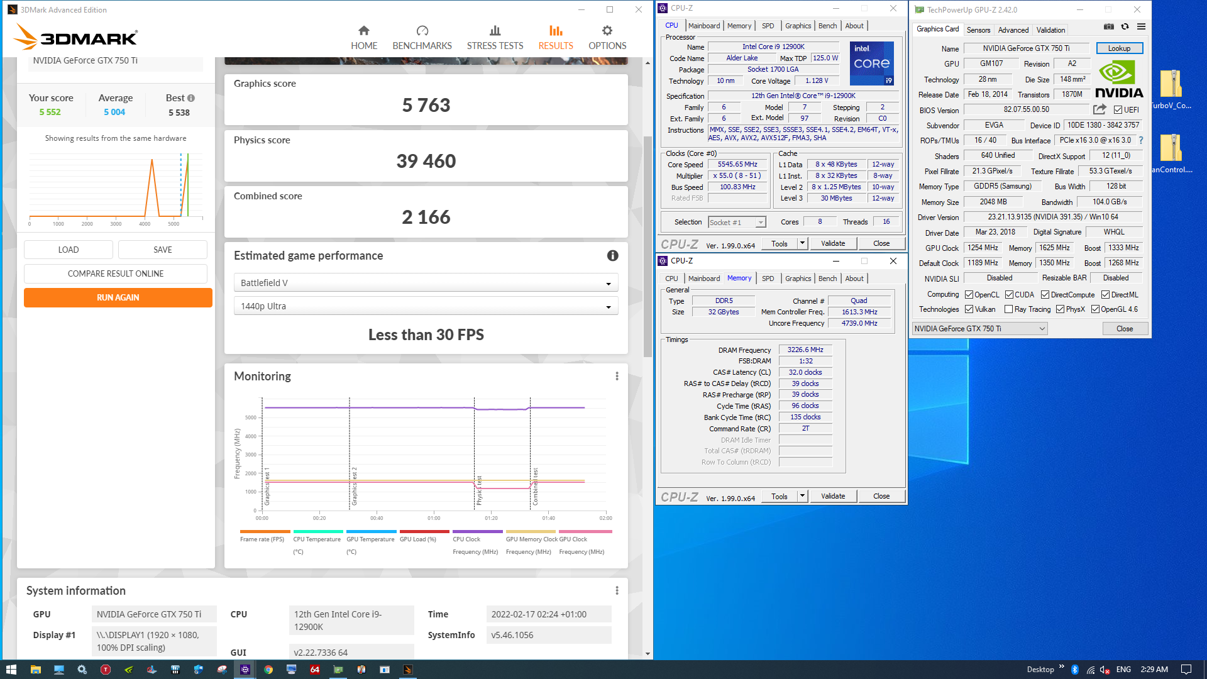1207x679 pixels.
Task: Open the SPD tab in top CPU-Z window
Action: tap(768, 26)
